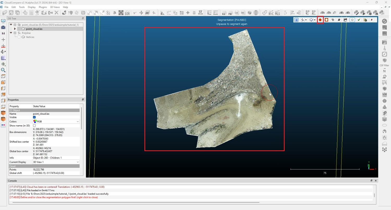Click the Segment In red polygon icon
391x210 pixels.
[x=320, y=20]
